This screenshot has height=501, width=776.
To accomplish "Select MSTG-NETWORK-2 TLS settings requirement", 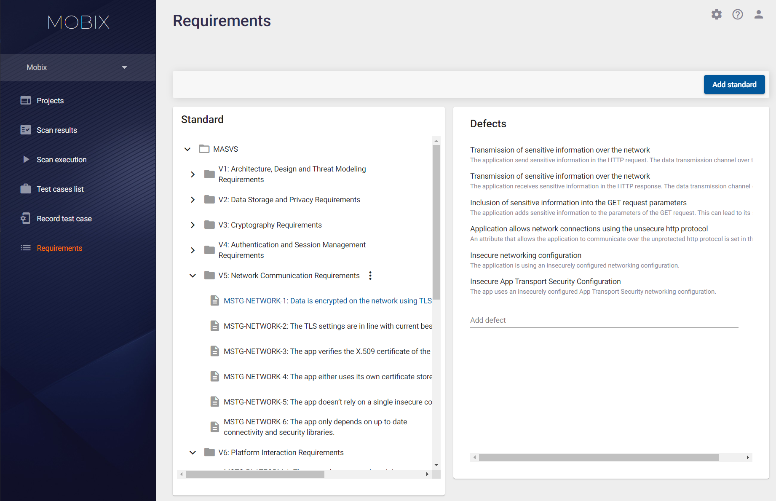I will point(328,326).
